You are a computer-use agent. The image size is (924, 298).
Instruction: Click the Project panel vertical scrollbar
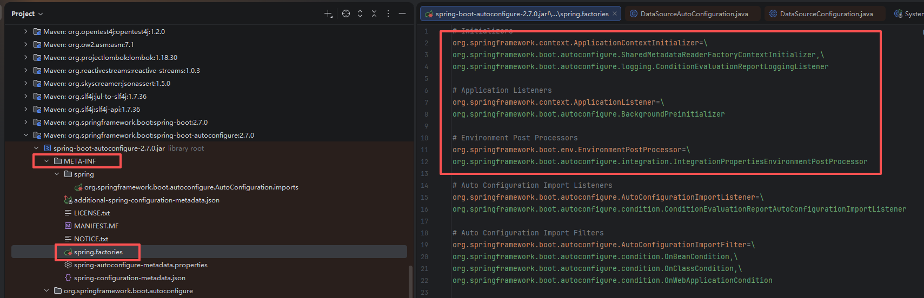(x=410, y=281)
